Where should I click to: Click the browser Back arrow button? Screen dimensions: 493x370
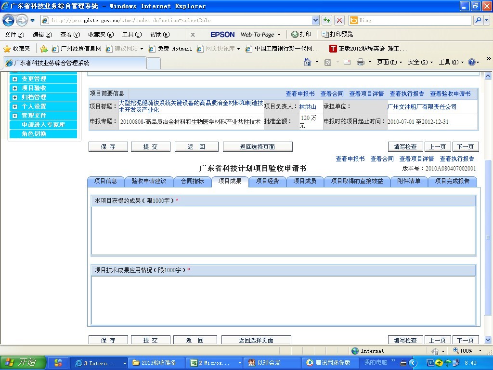tap(9, 20)
